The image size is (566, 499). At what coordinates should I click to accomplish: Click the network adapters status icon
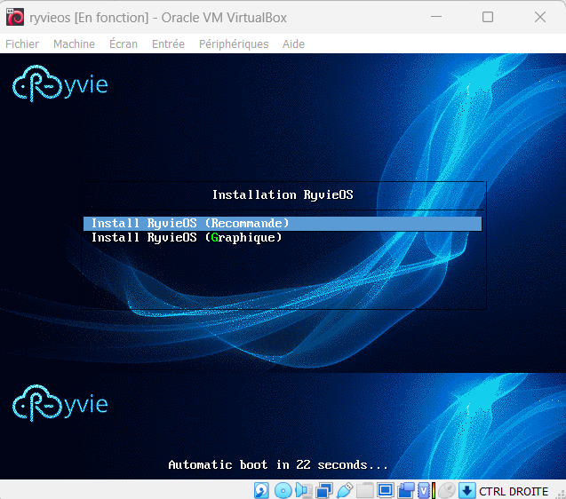324,491
